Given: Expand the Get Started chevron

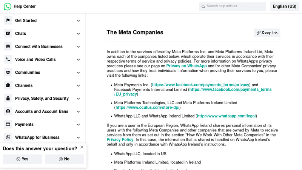Looking at the screenshot, I should 78,21.
